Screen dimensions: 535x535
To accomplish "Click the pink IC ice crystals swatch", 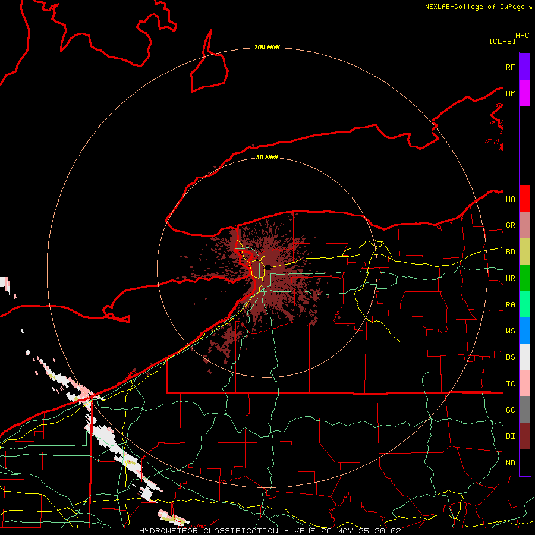I will point(525,383).
